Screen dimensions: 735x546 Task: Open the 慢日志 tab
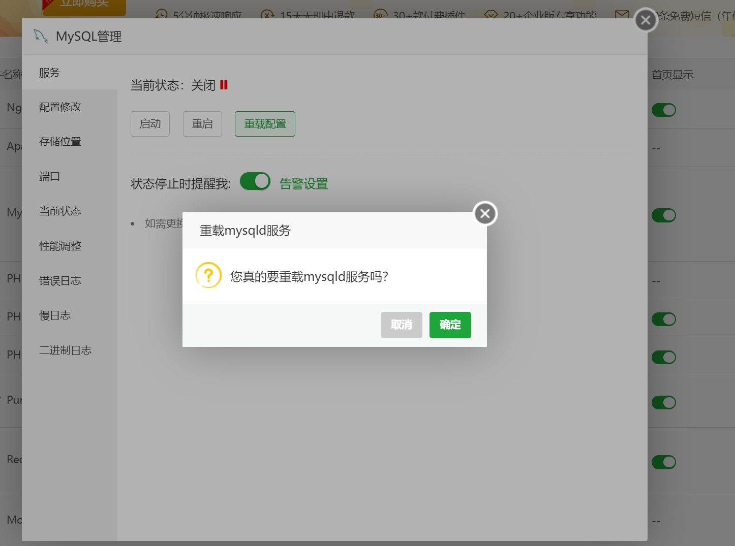click(70, 315)
